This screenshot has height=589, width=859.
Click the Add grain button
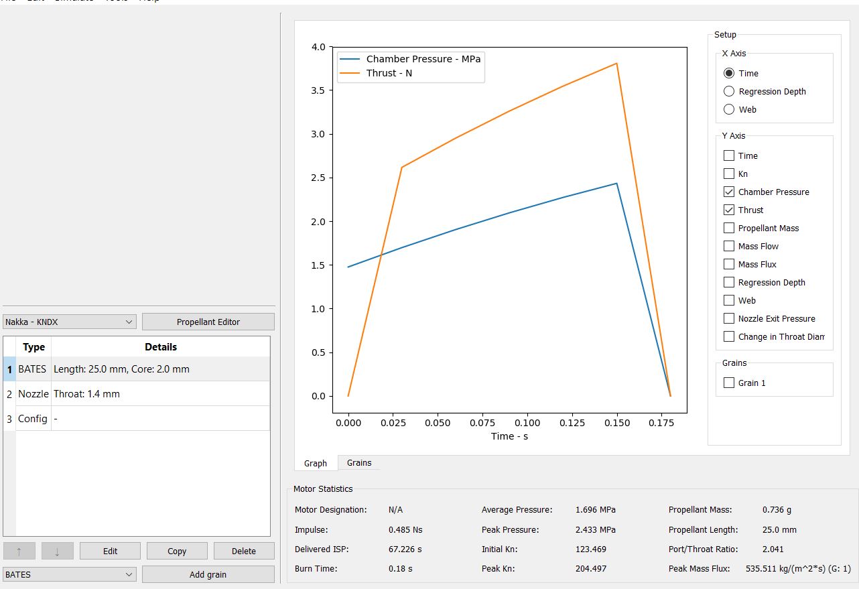tap(208, 574)
